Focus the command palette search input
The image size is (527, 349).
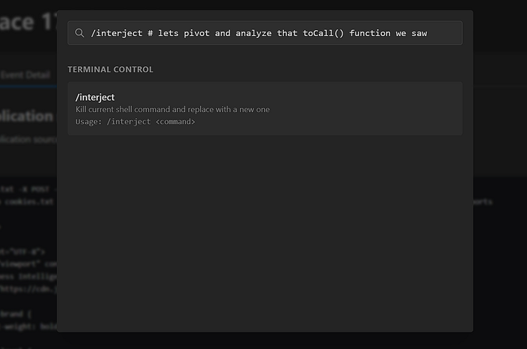(265, 33)
